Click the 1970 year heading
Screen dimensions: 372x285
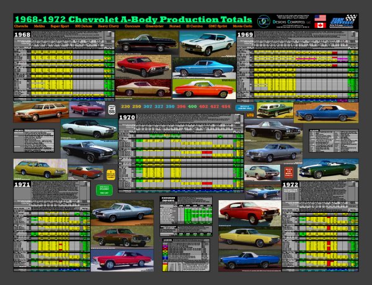tap(127, 116)
